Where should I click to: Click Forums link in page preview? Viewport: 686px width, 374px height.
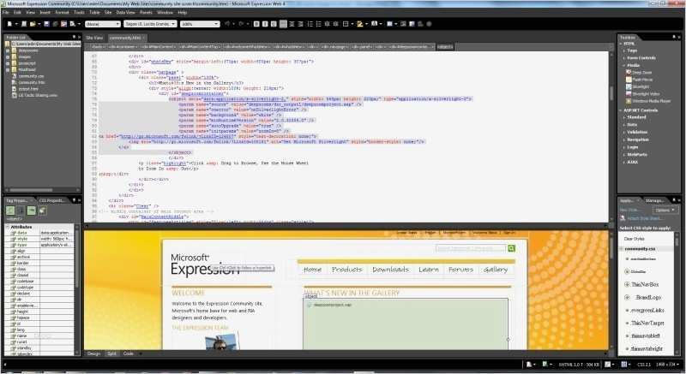click(460, 270)
